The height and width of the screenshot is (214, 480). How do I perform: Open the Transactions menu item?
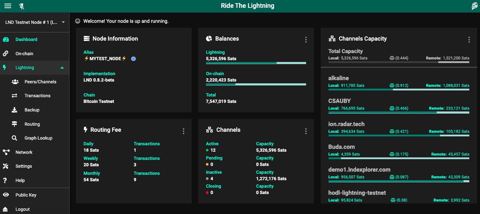[x=37, y=96]
